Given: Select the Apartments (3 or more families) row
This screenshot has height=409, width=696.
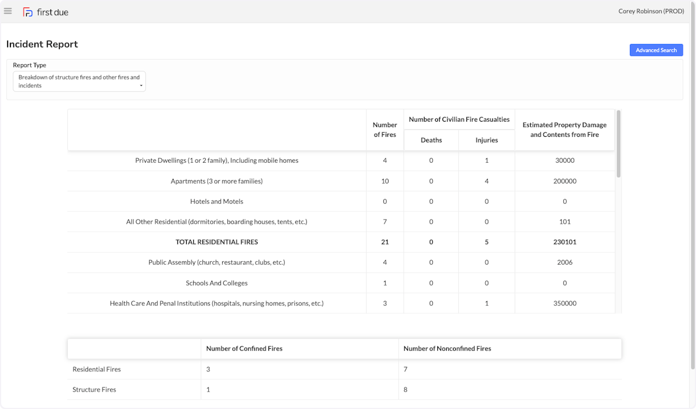Looking at the screenshot, I should click(341, 181).
